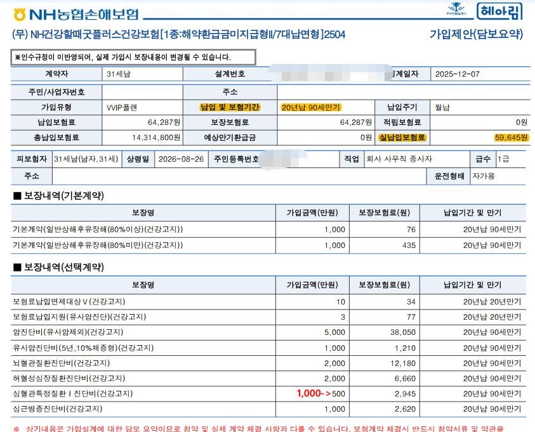This screenshot has width=535, height=432.
Task: Click the red 1,000->500 amount
Action: pyautogui.click(x=321, y=393)
